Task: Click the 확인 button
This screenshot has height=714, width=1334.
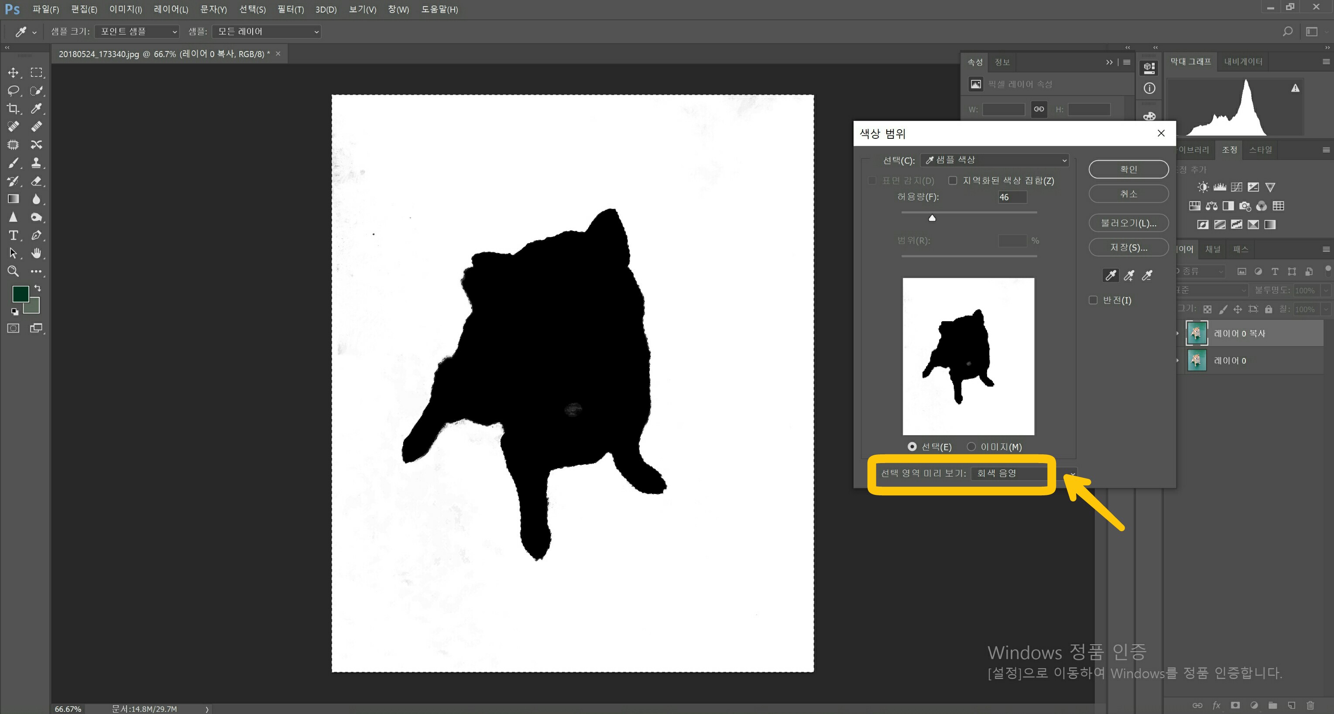Action: pos(1128,169)
